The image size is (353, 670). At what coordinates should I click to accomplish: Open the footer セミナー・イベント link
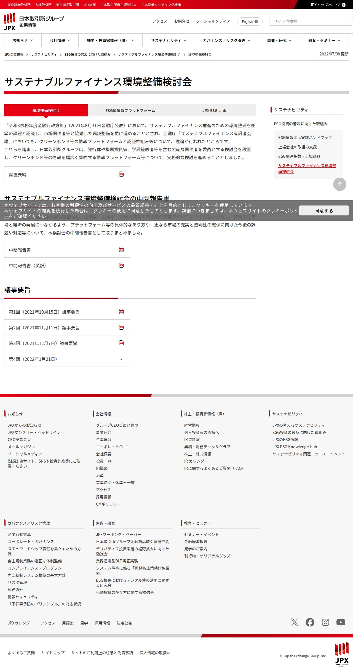click(x=201, y=534)
